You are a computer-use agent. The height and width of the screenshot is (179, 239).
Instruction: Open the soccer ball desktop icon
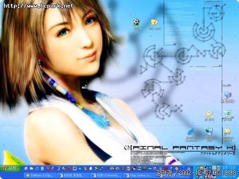pyautogui.click(x=136, y=24)
